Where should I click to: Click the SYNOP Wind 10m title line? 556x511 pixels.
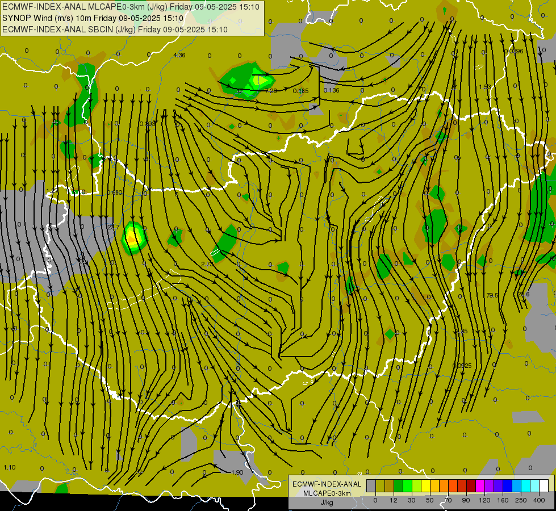pyautogui.click(x=93, y=18)
